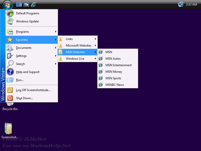Click the Settings checkmark icon
This screenshot has height=151, width=201.
(x=10, y=56)
